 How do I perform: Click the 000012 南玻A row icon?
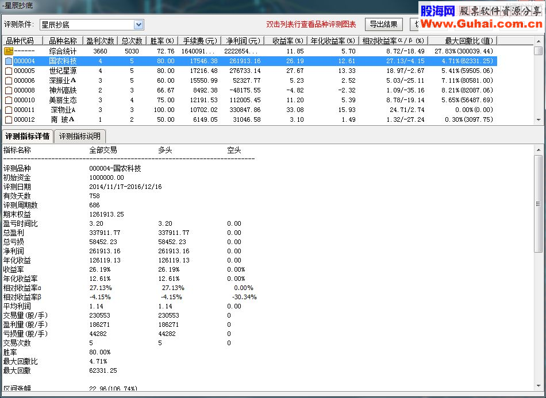coord(9,119)
